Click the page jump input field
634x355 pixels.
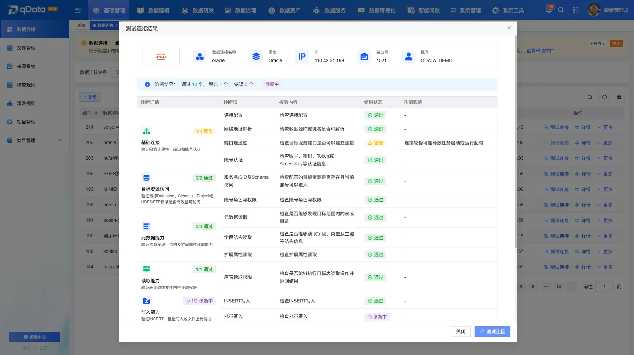click(604, 287)
